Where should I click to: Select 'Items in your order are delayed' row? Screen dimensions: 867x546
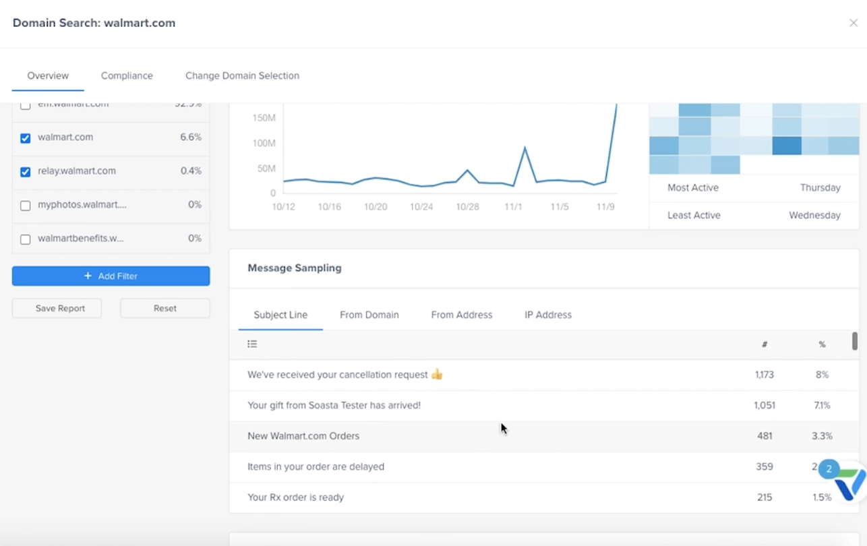(x=543, y=466)
